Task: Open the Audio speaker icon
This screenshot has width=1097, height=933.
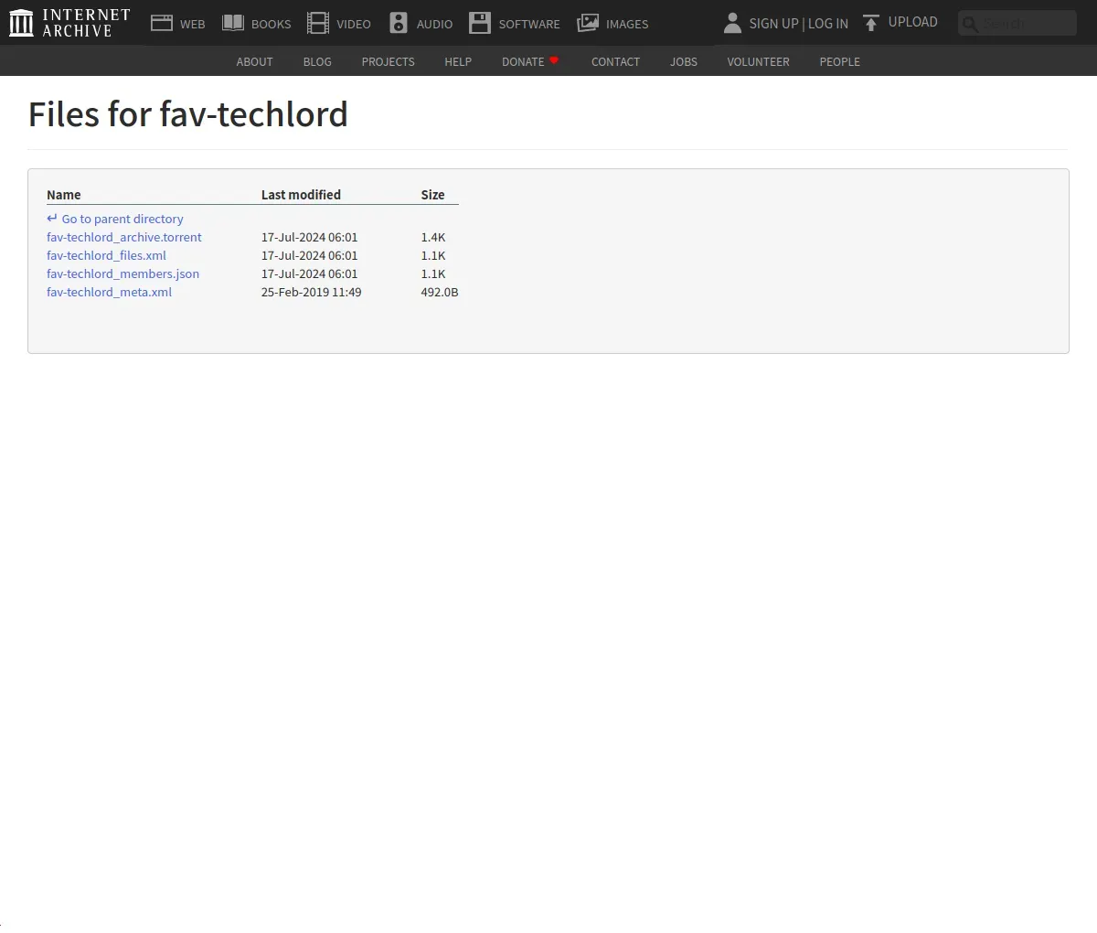Action: point(399,23)
